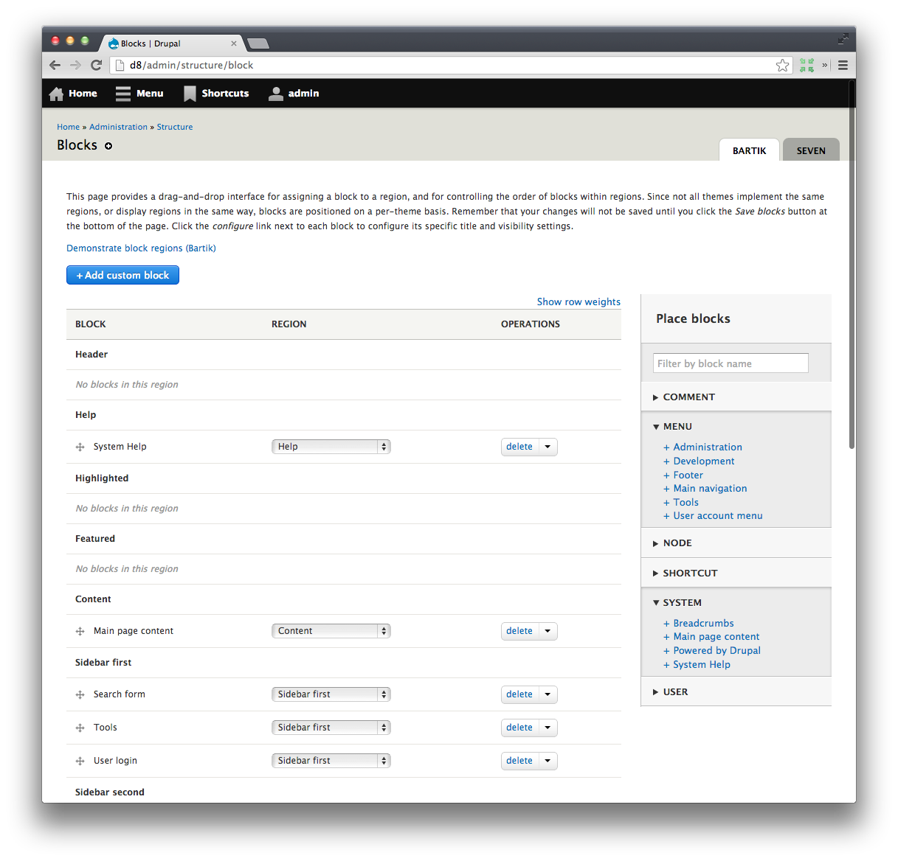Image resolution: width=898 pixels, height=861 pixels.
Task: Expand operations arrow for System Help
Action: 548,447
